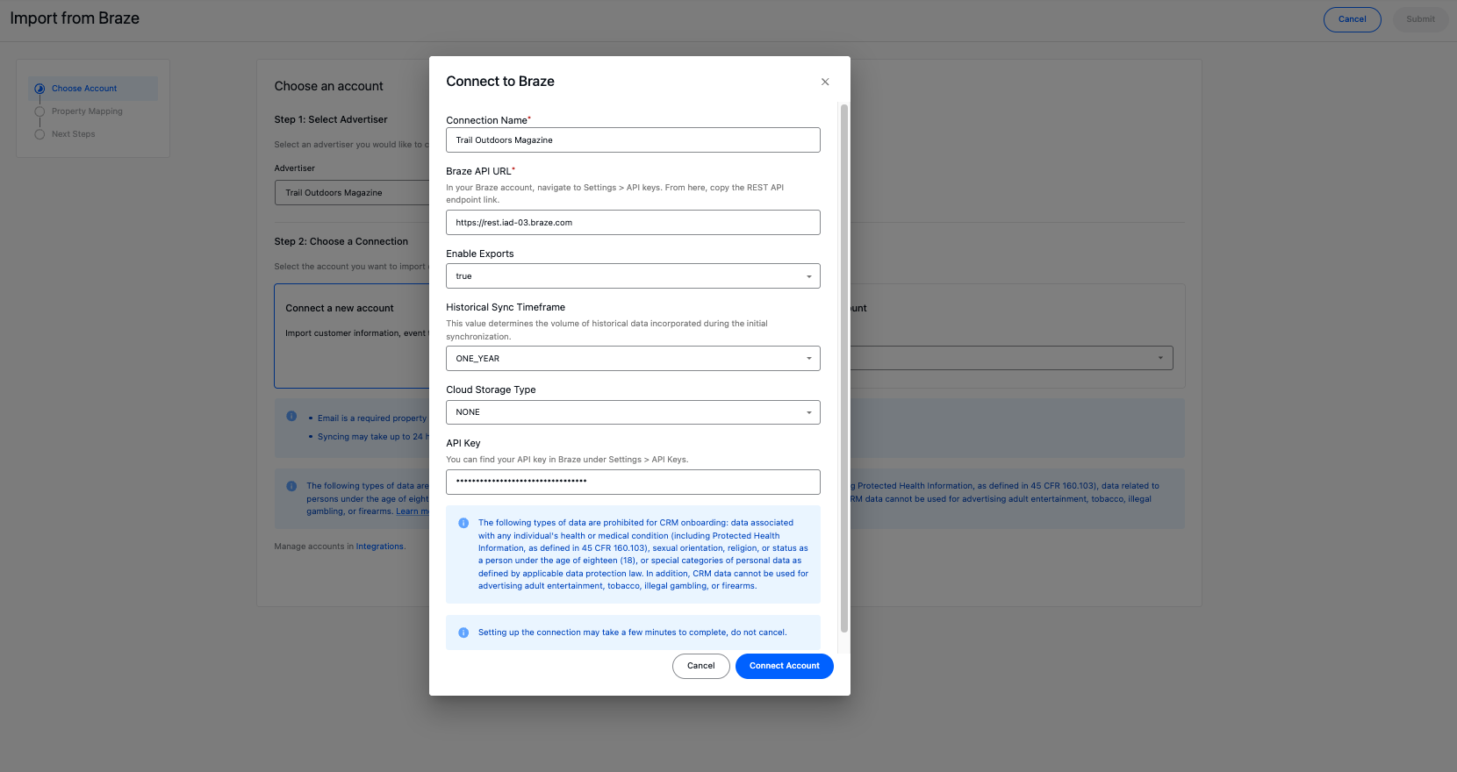Click the API Key password field

point(632,482)
